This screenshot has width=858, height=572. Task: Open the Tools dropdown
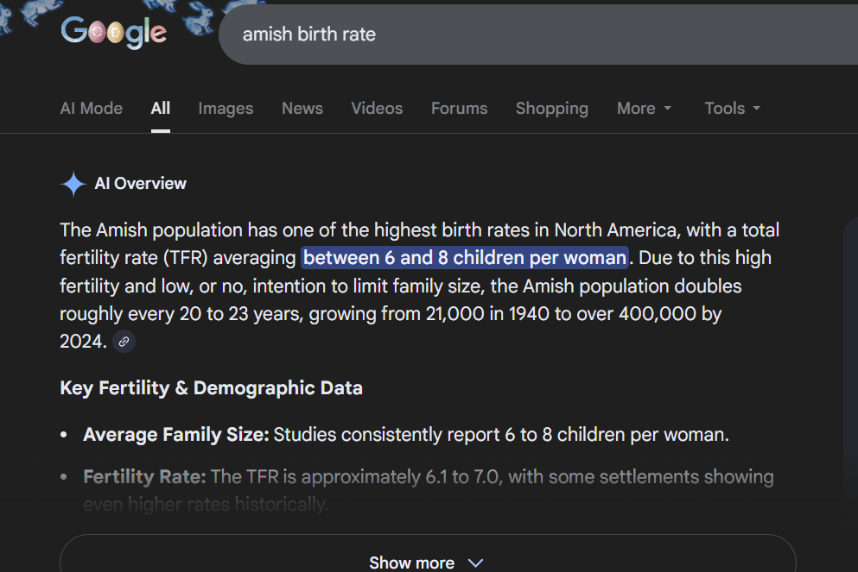tap(732, 109)
